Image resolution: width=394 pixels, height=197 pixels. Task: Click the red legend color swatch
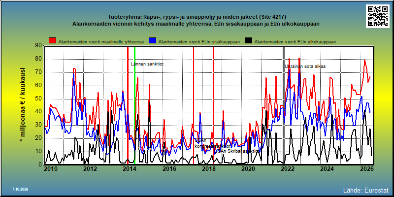(53, 41)
